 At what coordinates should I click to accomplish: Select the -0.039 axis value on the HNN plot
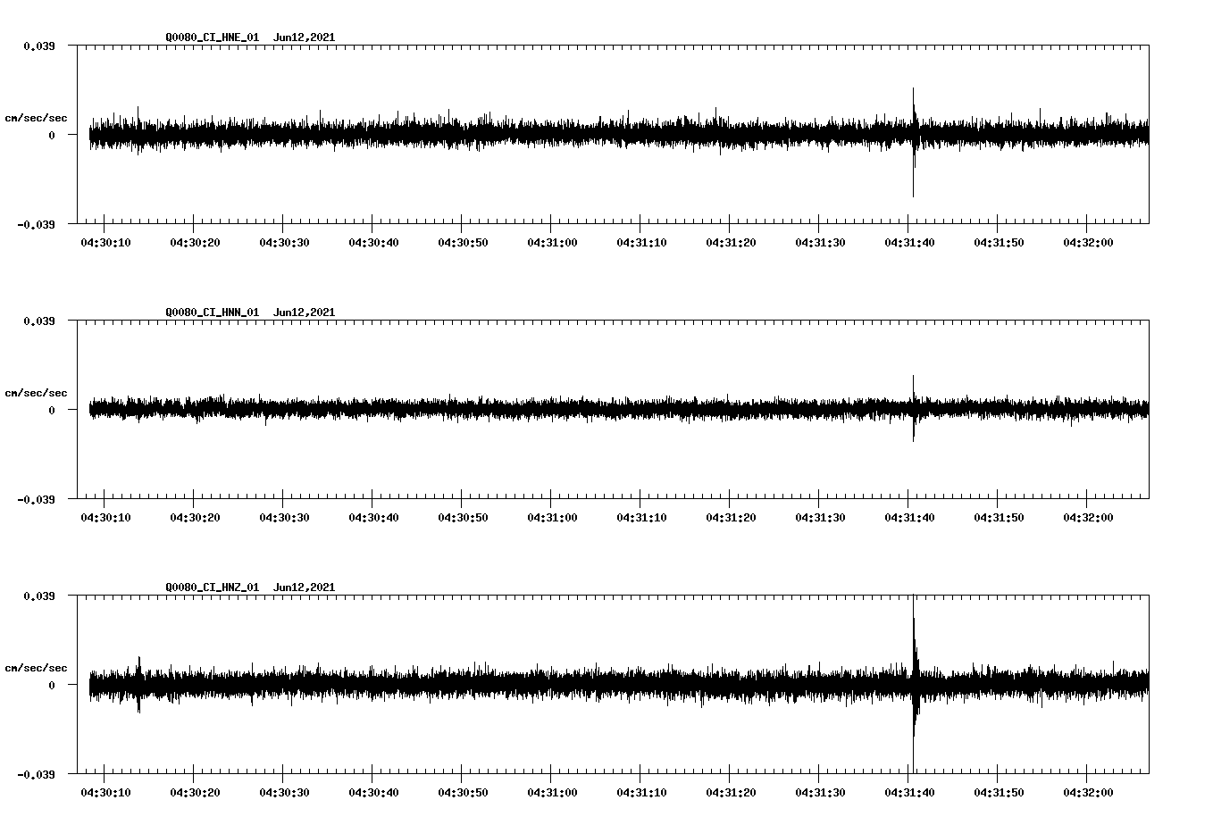pos(37,499)
